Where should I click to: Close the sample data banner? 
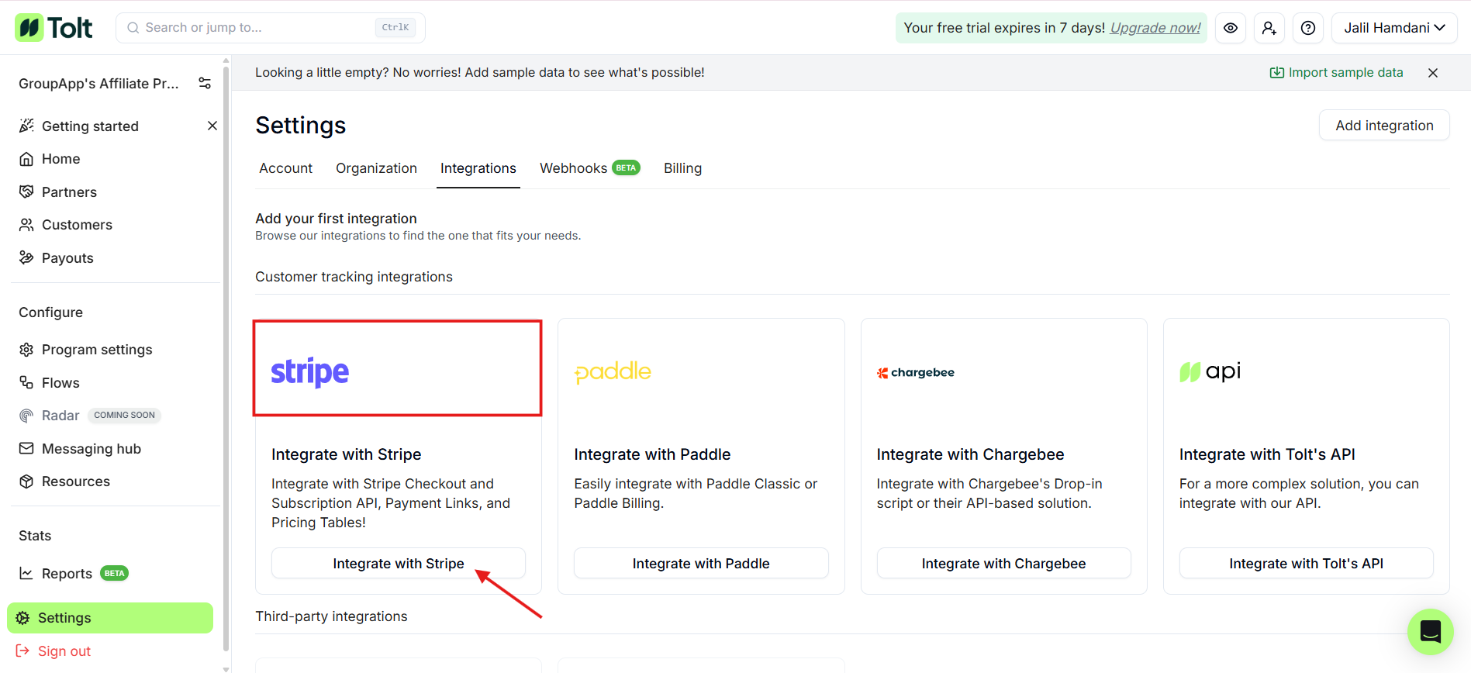(1433, 73)
